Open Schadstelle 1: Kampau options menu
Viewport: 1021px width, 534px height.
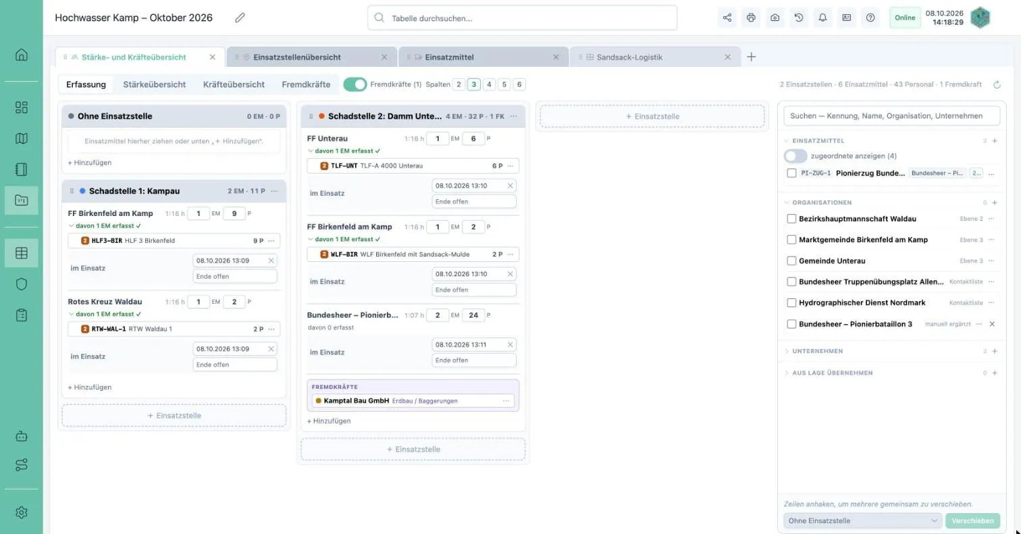(x=274, y=191)
